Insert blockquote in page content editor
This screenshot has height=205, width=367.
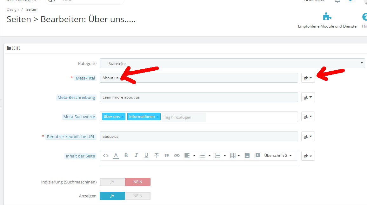167,156
